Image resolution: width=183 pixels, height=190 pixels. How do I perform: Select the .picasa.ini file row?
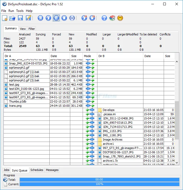89,114
